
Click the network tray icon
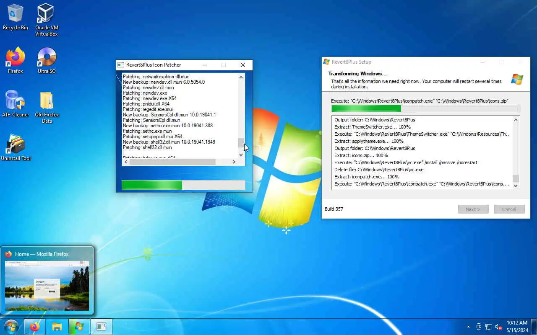tap(489, 327)
